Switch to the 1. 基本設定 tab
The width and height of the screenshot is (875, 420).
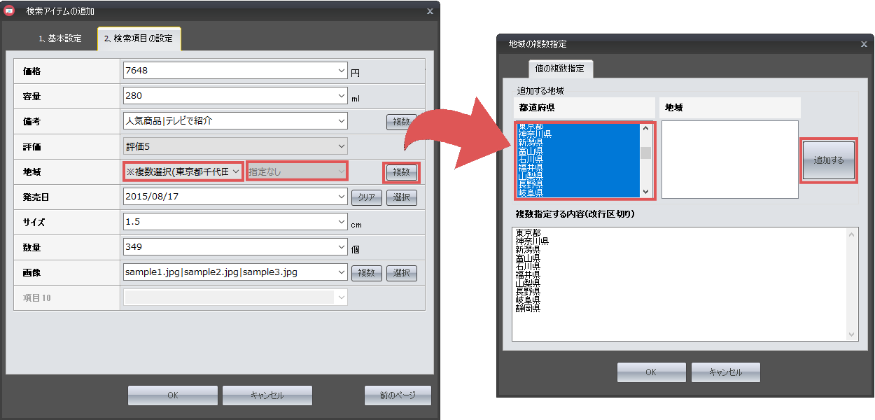(60, 38)
